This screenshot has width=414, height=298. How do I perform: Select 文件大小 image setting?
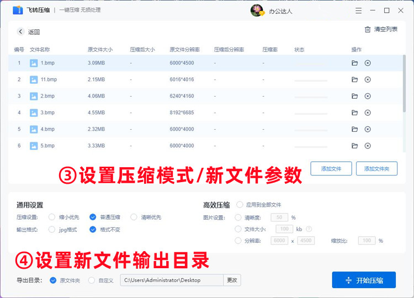click(x=238, y=229)
